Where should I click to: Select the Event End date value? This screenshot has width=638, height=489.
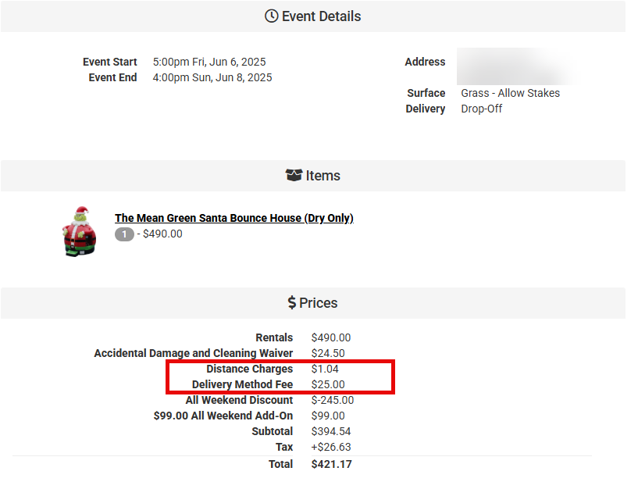tap(212, 77)
